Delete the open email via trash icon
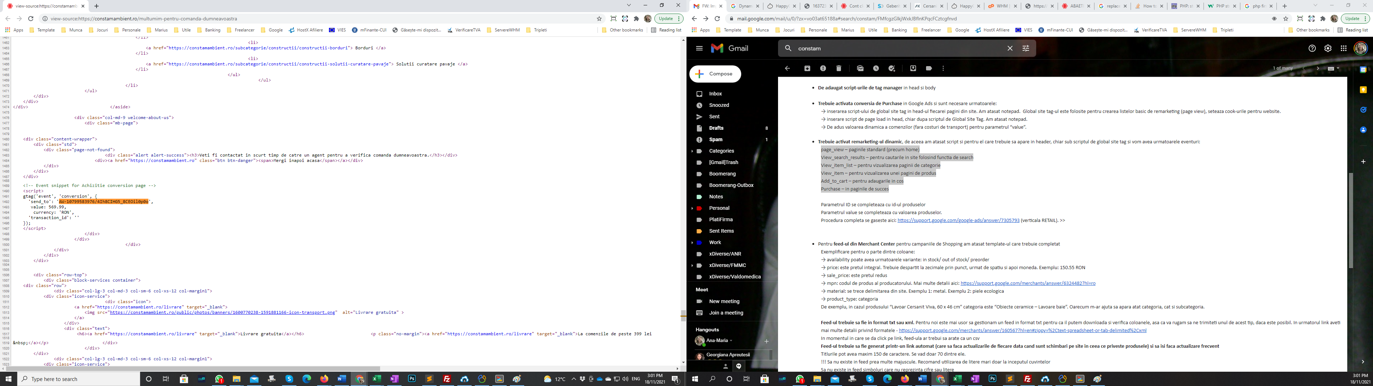 (838, 68)
